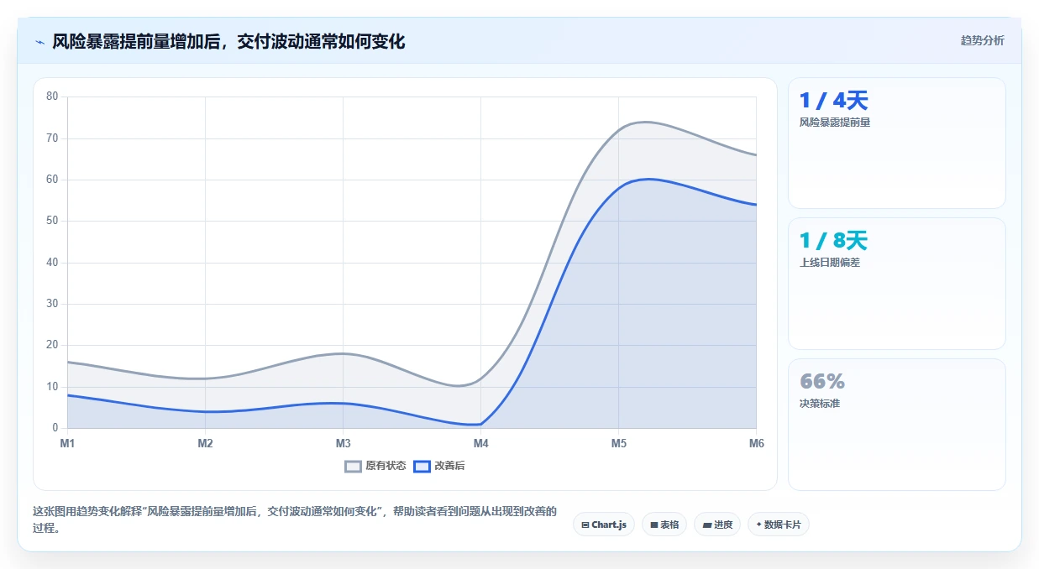Click the 66% value
Image resolution: width=1039 pixels, height=569 pixels.
click(822, 382)
